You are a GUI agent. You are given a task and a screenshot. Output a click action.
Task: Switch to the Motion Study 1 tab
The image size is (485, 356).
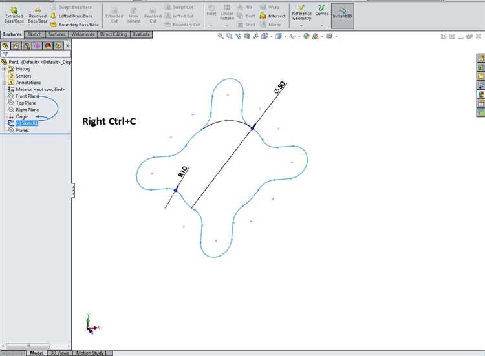pos(91,353)
